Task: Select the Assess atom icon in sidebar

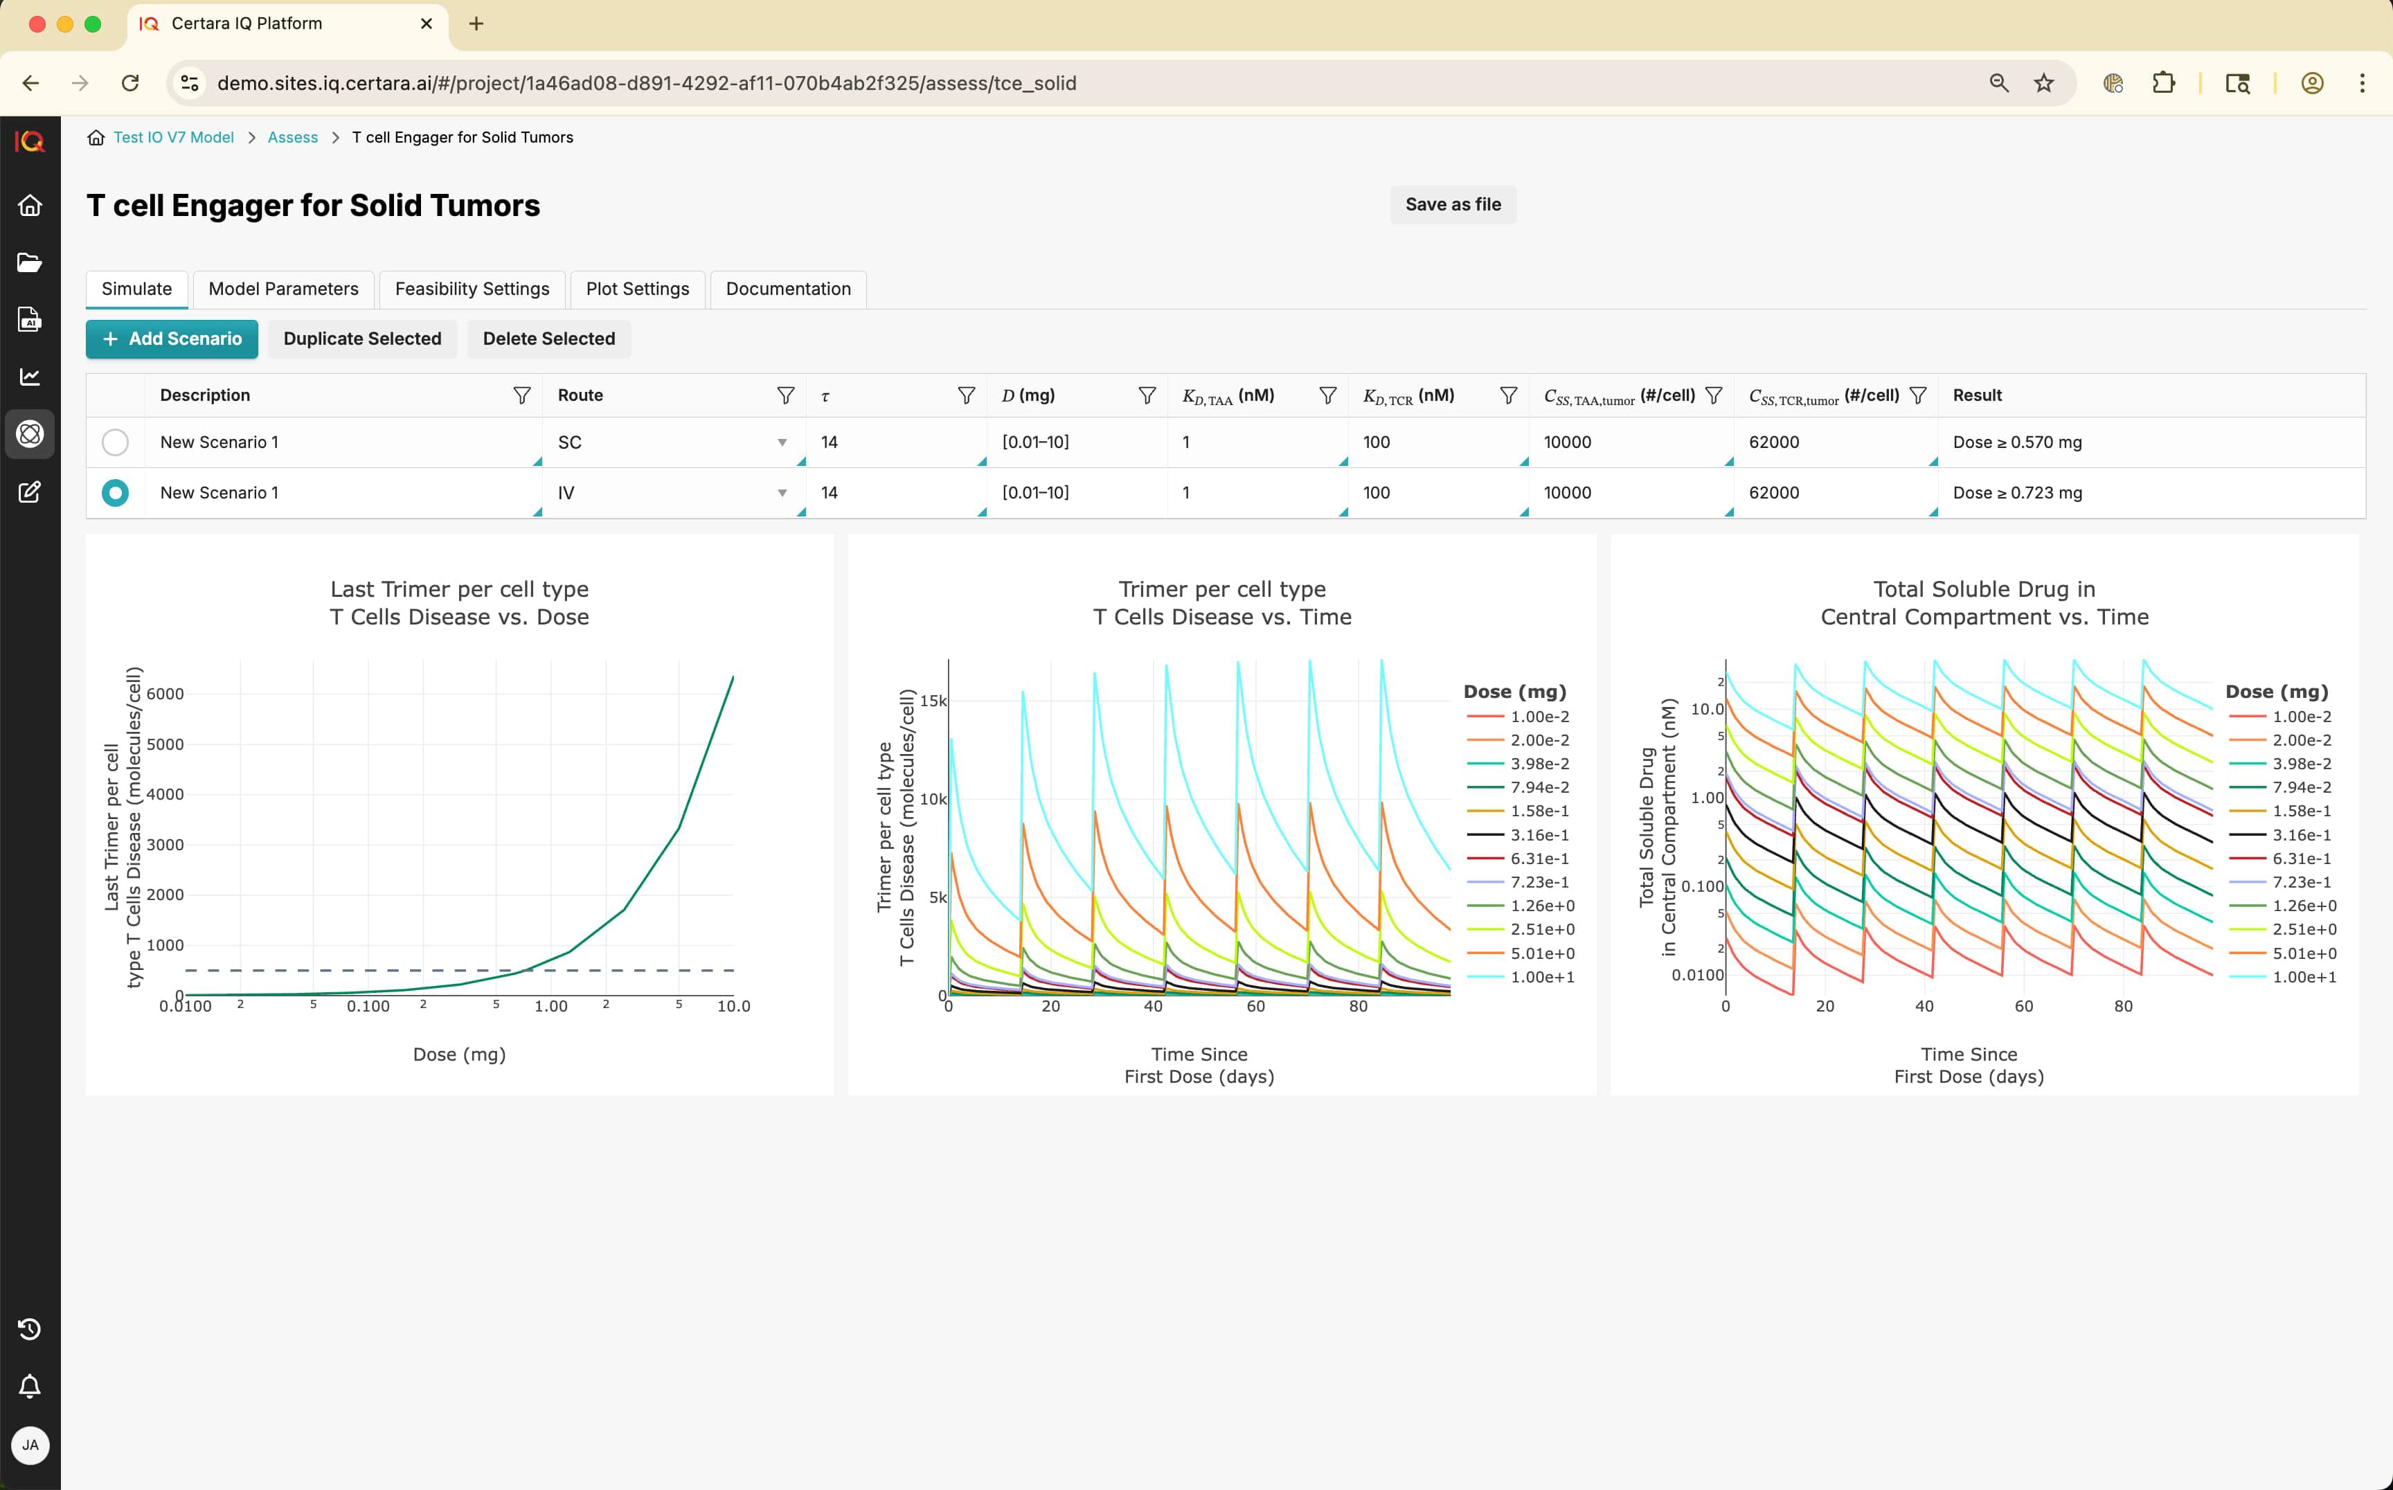Action: (x=30, y=433)
